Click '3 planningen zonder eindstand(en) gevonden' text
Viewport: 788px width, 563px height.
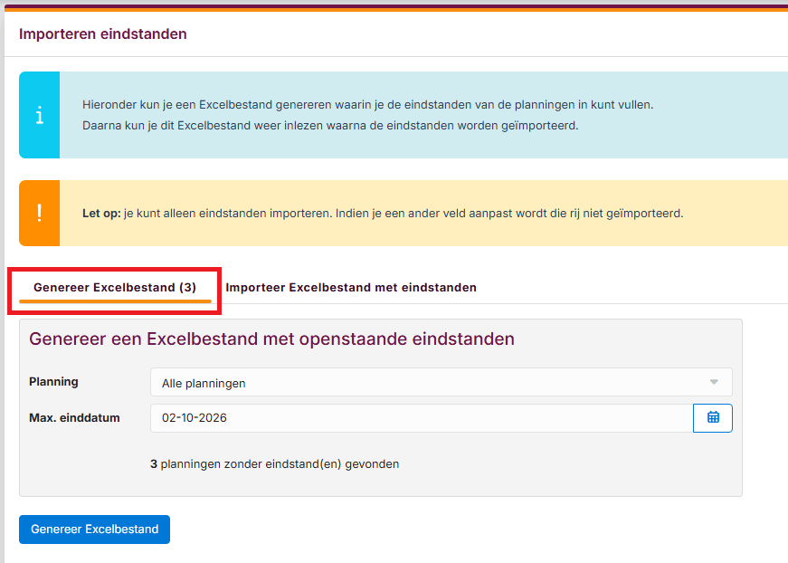[x=274, y=464]
